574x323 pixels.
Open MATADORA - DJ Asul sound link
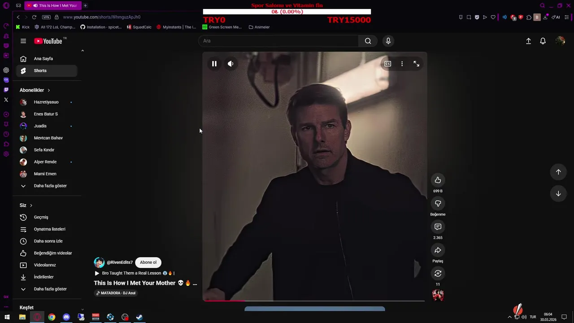tap(116, 293)
